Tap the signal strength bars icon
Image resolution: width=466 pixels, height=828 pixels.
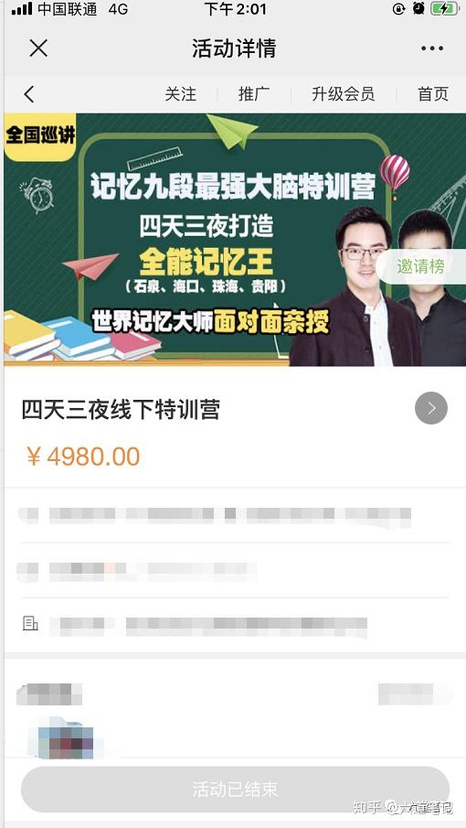[22, 9]
